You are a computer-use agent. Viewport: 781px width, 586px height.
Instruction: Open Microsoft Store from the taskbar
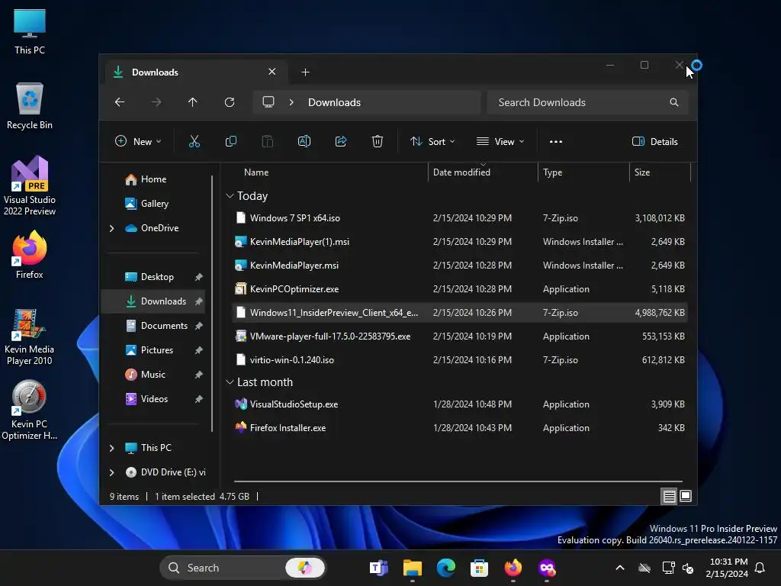(479, 568)
